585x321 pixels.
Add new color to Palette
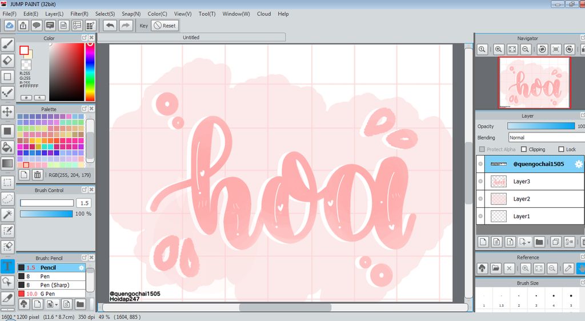[24, 175]
